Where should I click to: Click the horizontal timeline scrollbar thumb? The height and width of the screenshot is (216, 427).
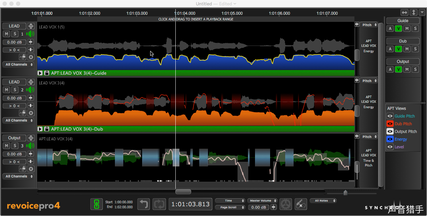[x=183, y=192]
